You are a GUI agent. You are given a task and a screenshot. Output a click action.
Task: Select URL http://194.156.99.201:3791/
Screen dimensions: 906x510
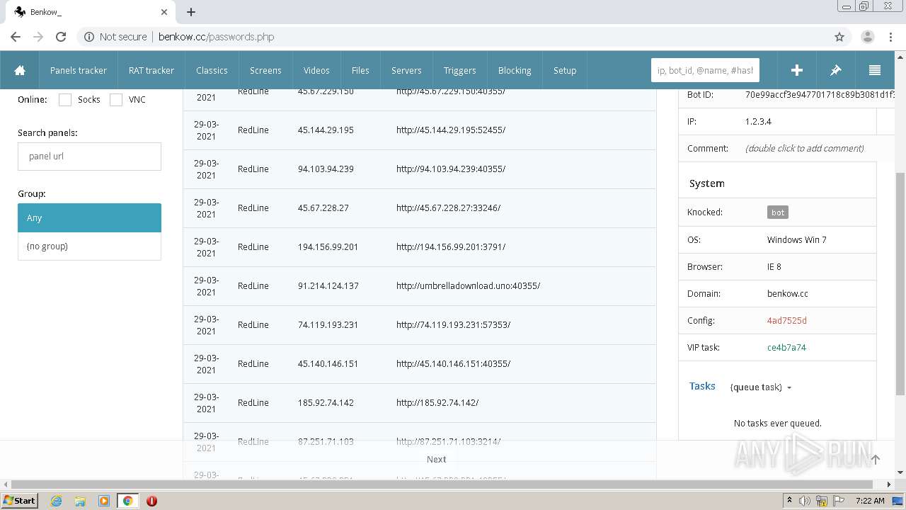pyautogui.click(x=451, y=247)
